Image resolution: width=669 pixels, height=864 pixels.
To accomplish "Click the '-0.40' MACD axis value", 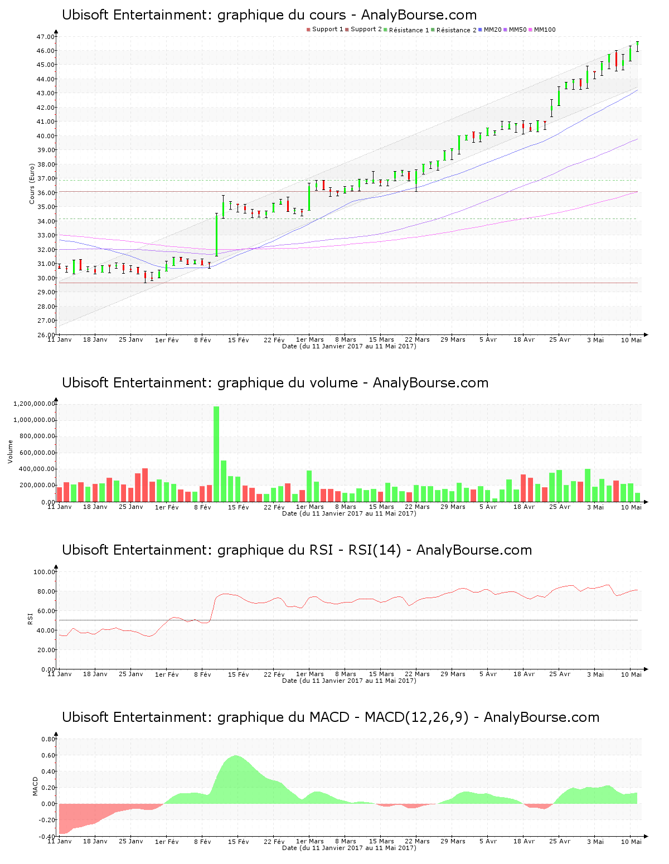I will (47, 837).
